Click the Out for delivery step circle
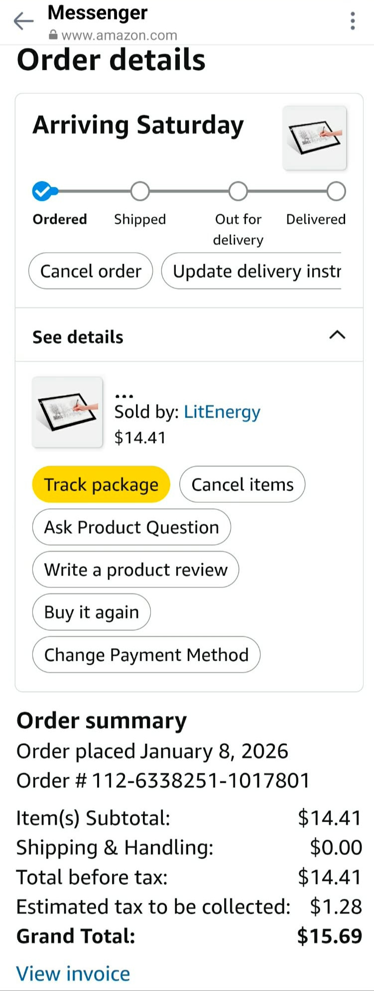 238,191
